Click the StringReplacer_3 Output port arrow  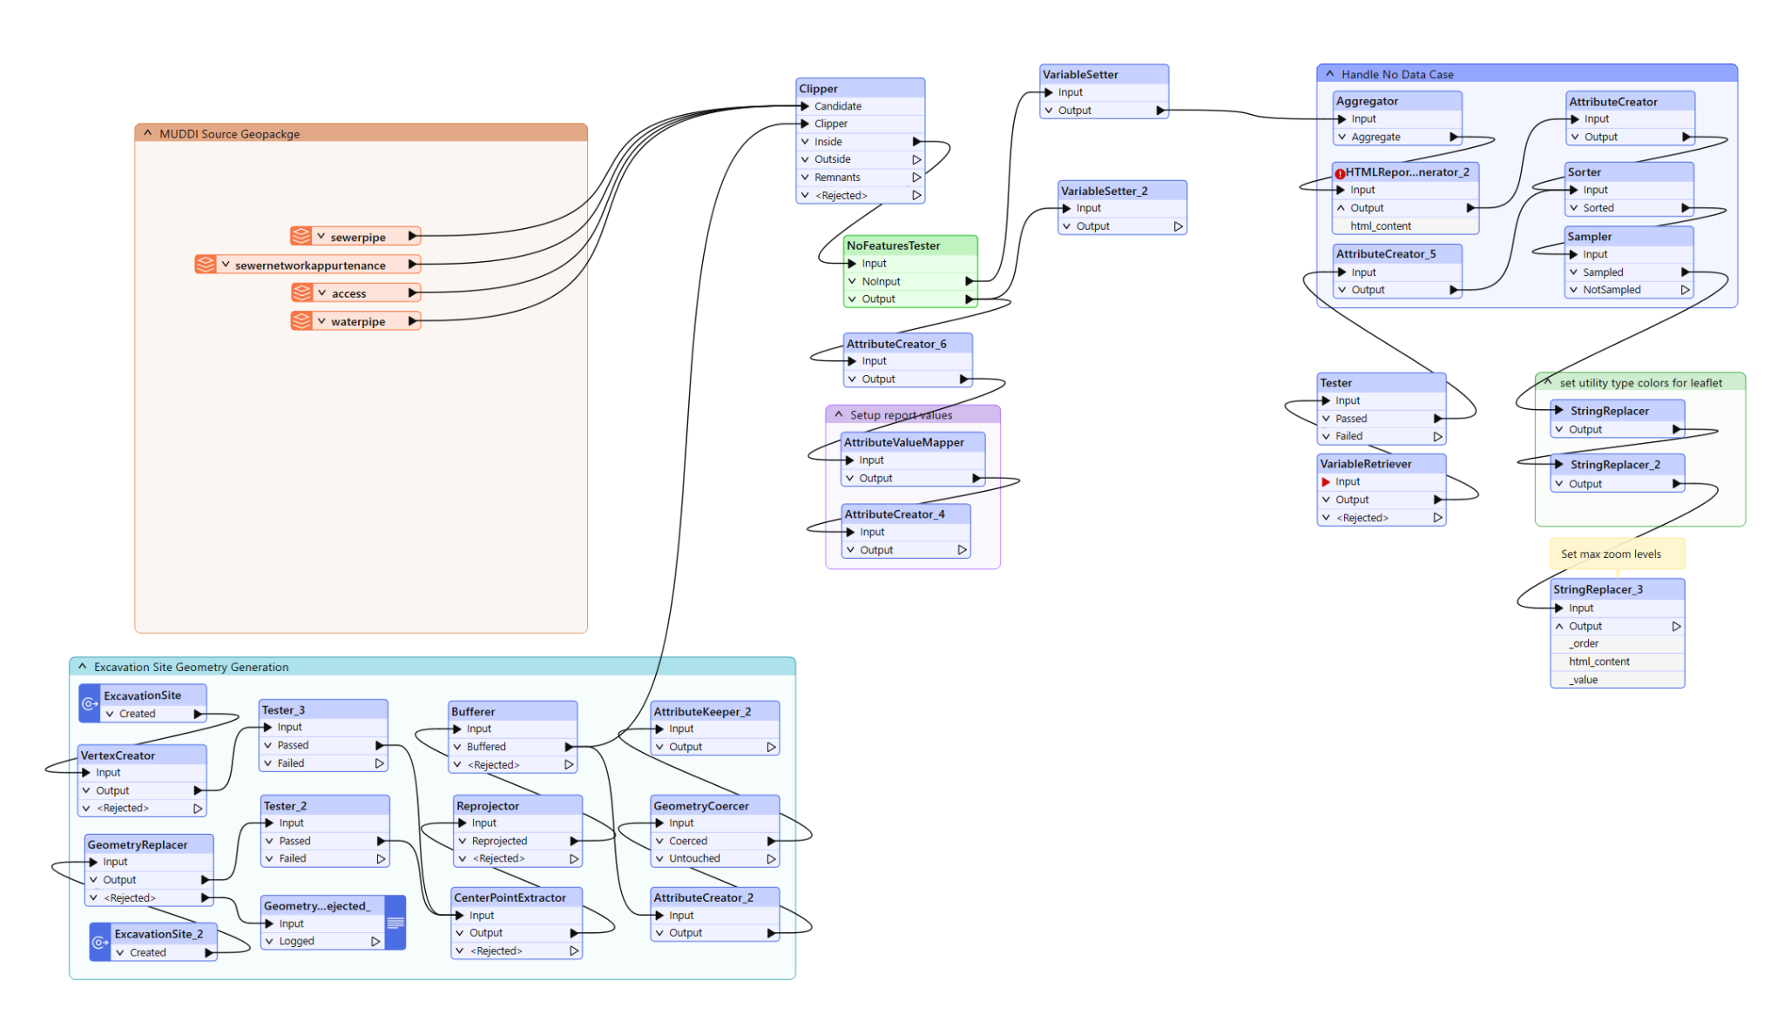(1676, 626)
